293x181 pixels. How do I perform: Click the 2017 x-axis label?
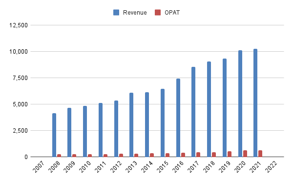pyautogui.click(x=193, y=167)
